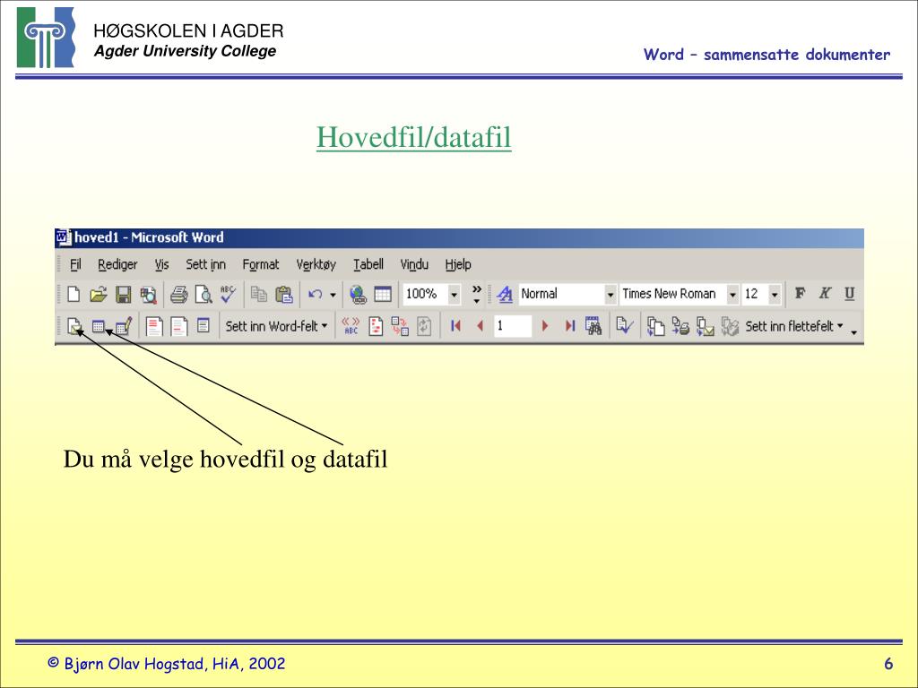Open Styles and Formatting with the AA icon
The width and height of the screenshot is (918, 688).
(x=504, y=294)
